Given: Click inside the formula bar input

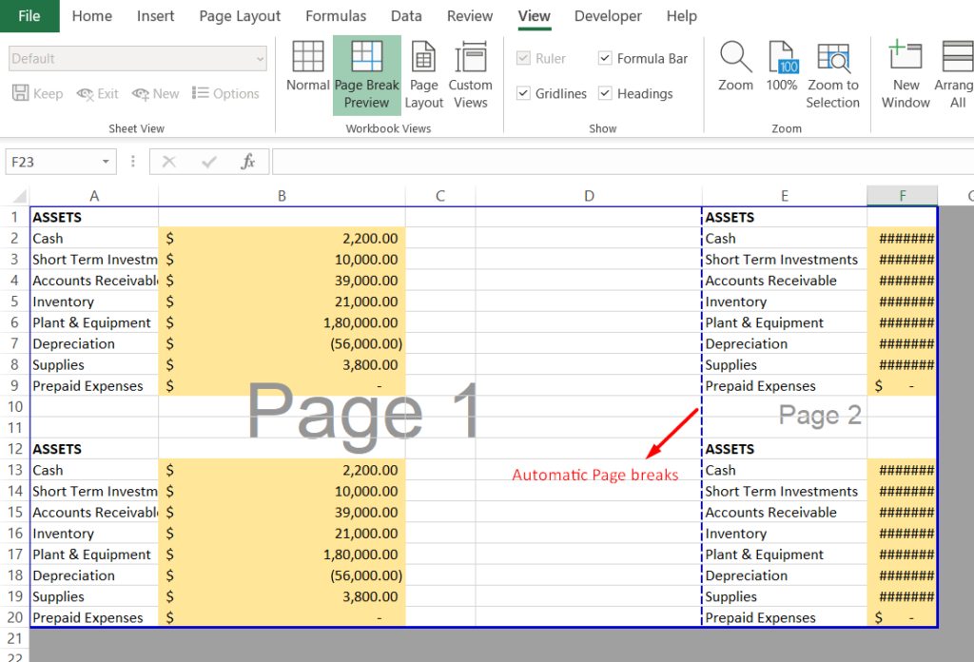Looking at the screenshot, I should [x=622, y=162].
